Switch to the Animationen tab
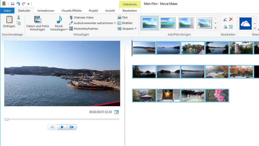Viewport: 259px width, 146px height. click(46, 11)
